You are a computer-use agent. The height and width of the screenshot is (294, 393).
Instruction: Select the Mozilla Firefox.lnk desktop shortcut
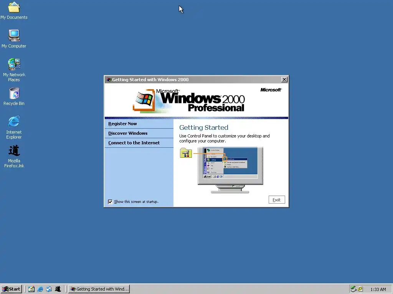[14, 156]
